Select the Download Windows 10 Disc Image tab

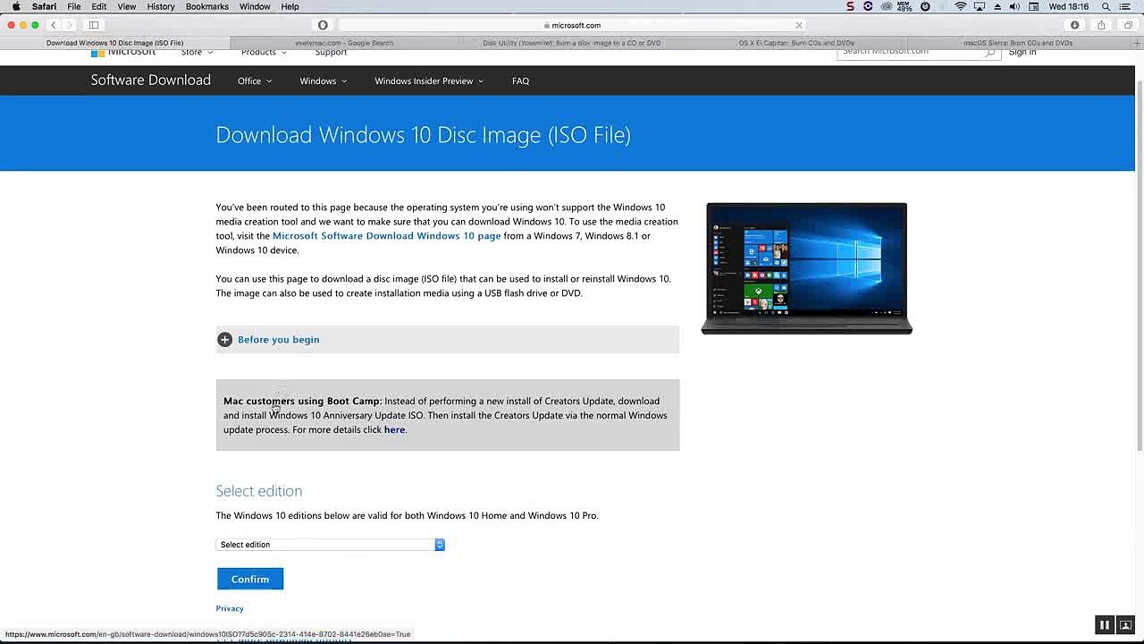point(115,43)
